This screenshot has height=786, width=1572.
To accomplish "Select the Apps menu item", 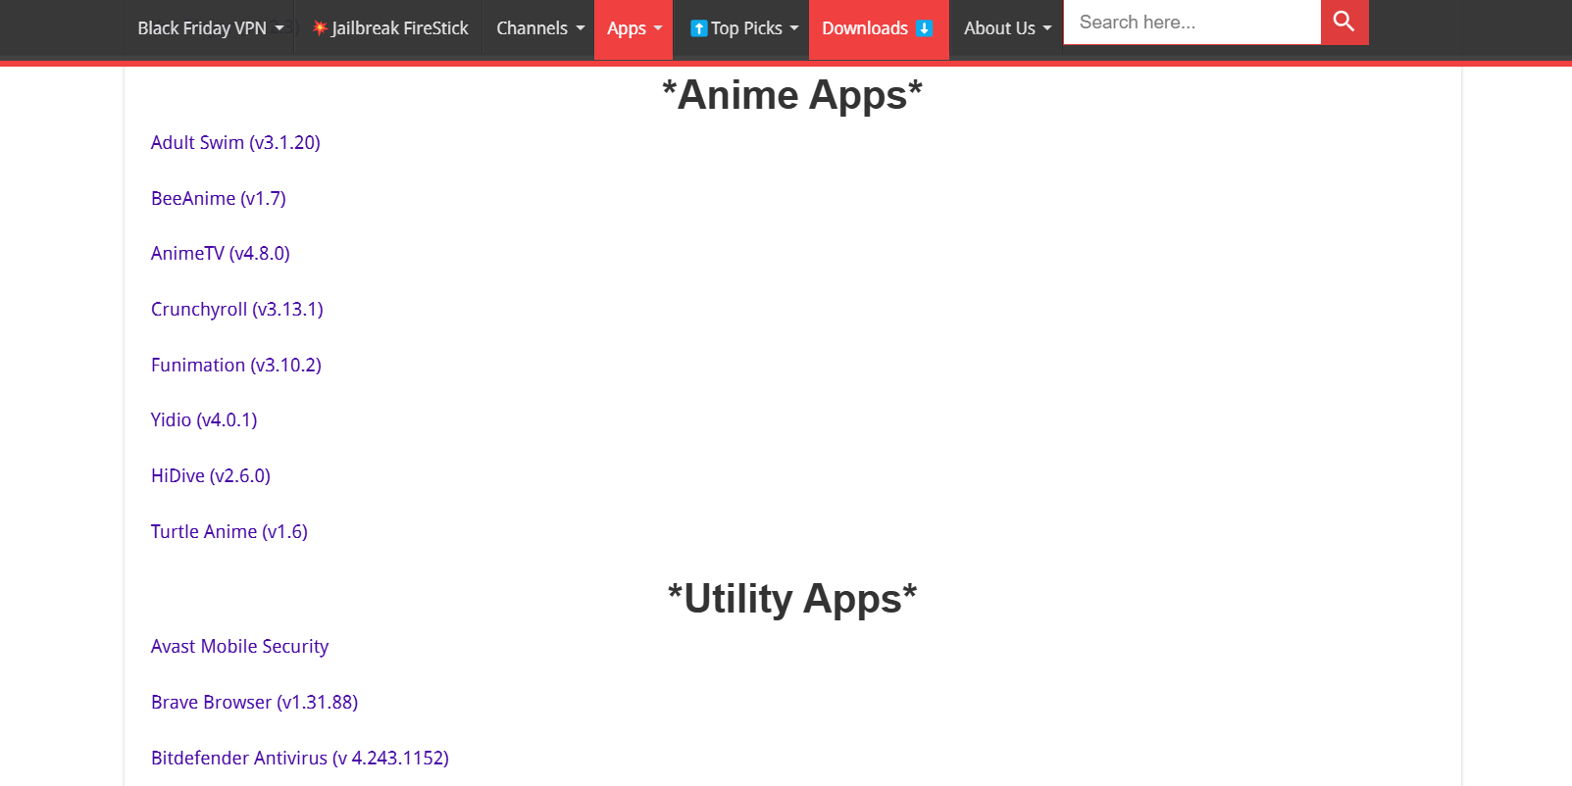I will 627,28.
